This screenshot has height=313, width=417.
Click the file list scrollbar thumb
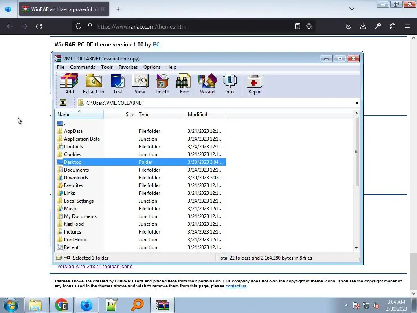point(356,152)
